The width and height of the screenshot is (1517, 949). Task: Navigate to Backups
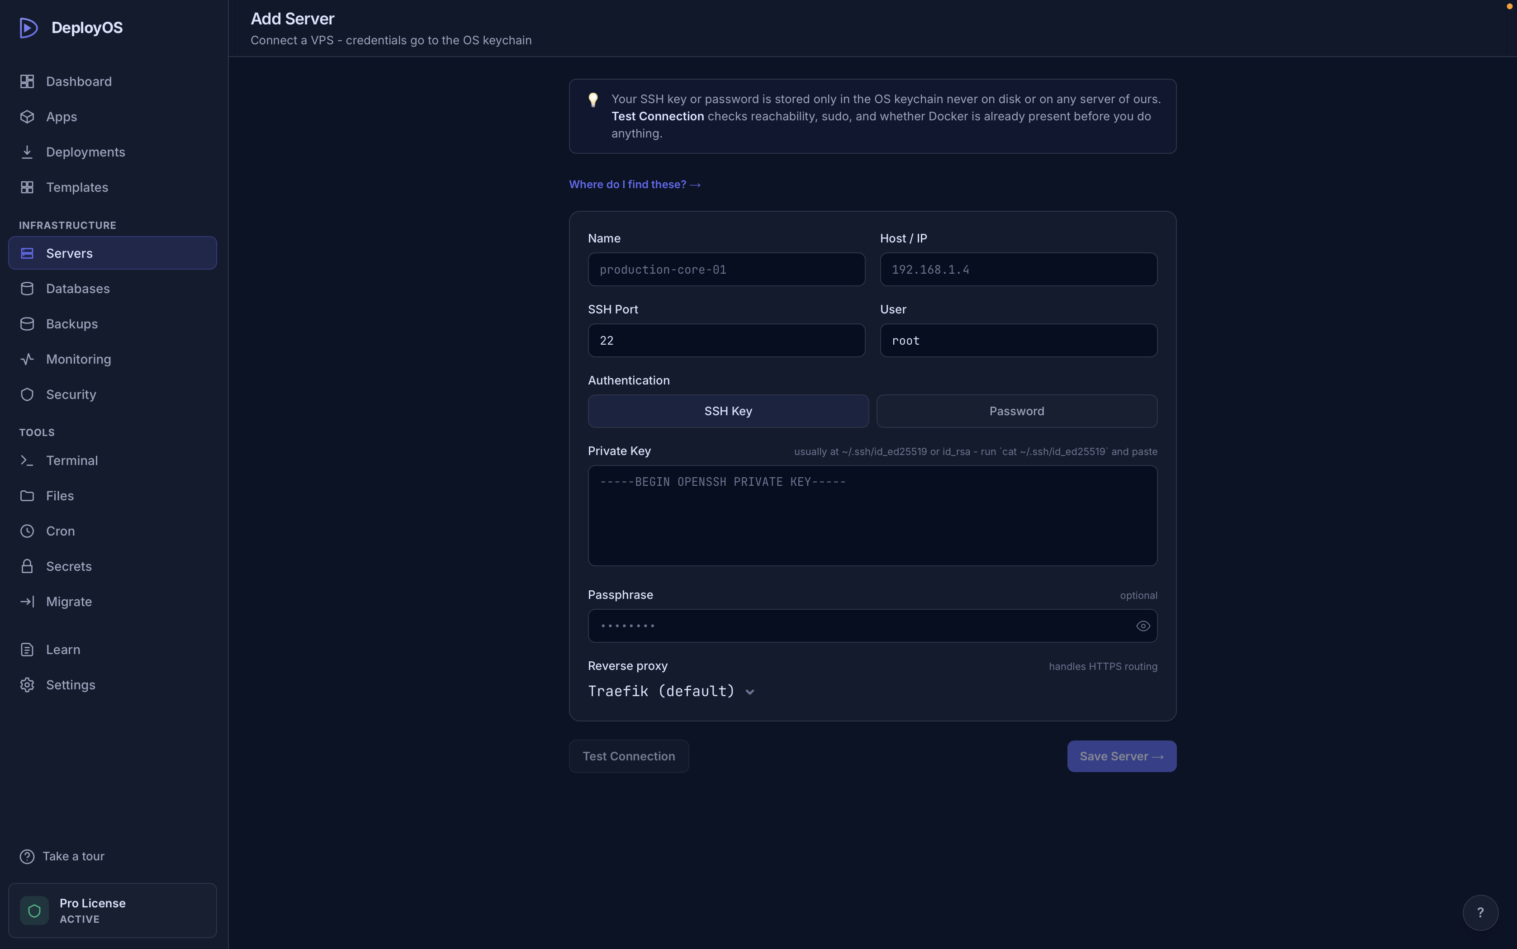coord(112,324)
